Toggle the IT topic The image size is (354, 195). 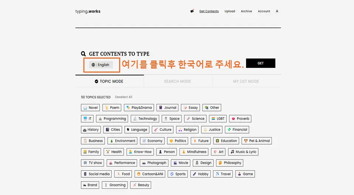coord(87,119)
